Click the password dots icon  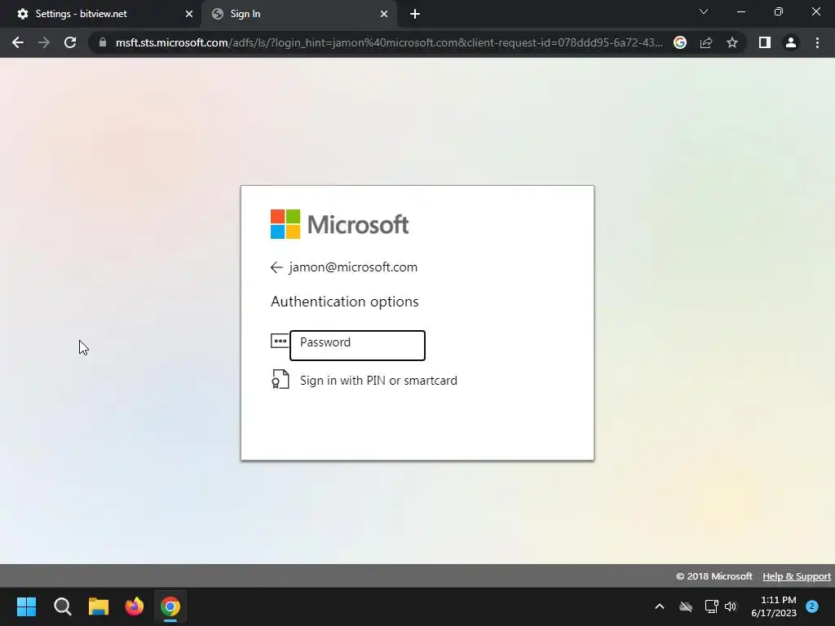click(x=280, y=342)
